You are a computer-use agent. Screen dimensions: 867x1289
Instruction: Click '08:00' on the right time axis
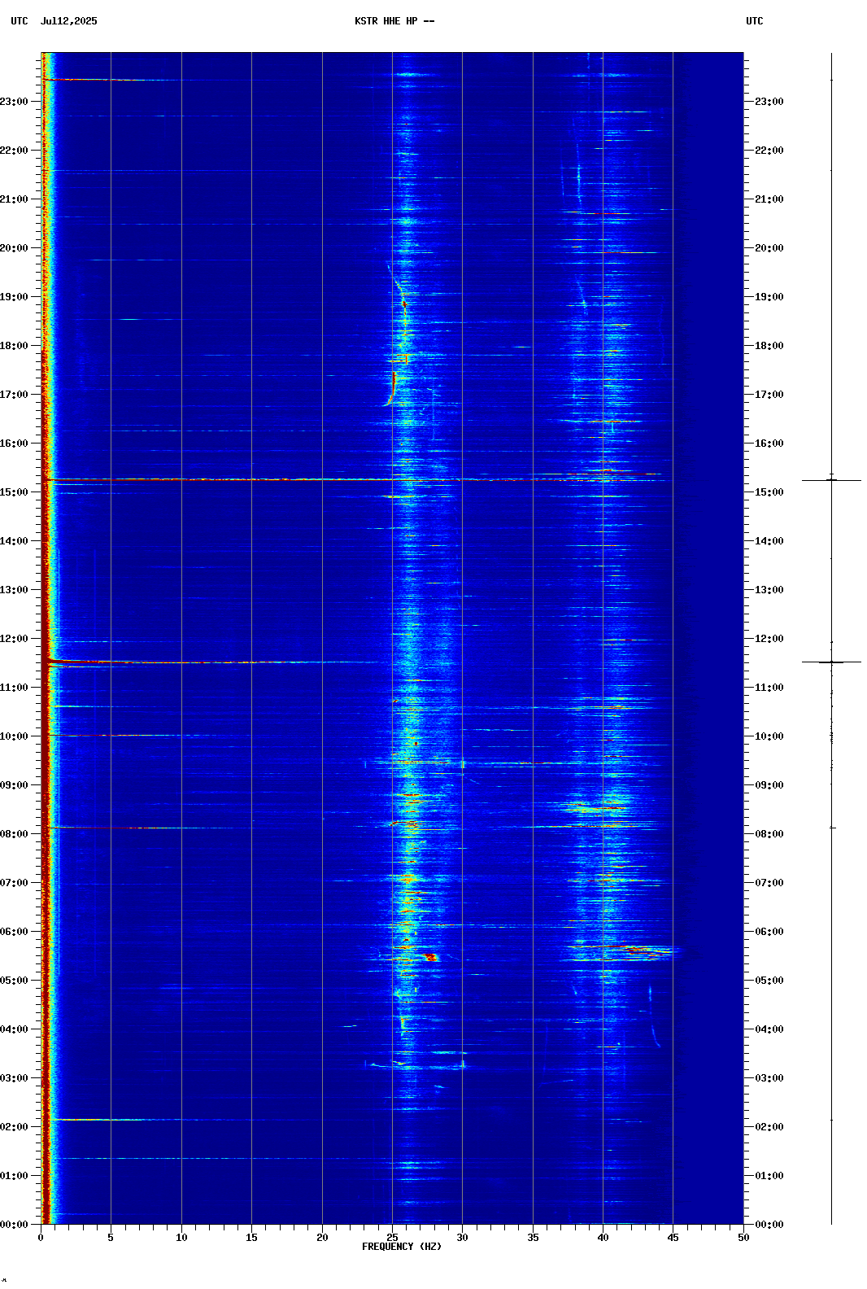point(769,834)
